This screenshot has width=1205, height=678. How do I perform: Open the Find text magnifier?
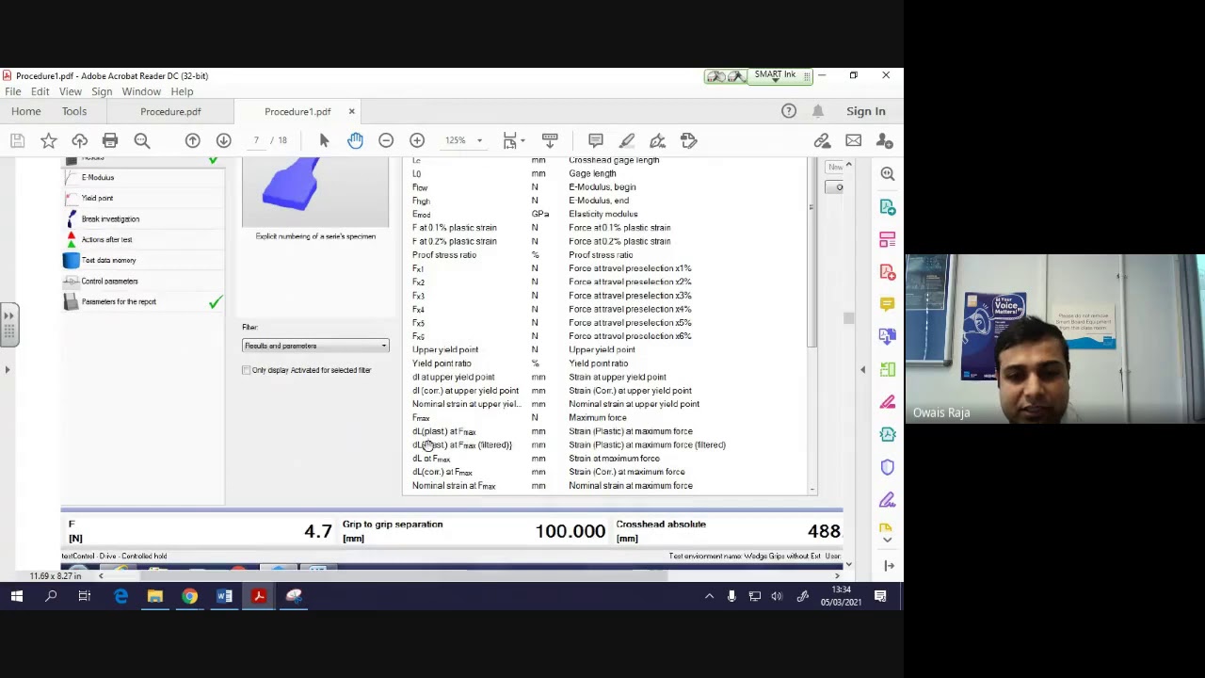[x=142, y=140]
